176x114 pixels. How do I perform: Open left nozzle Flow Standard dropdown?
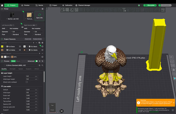16,35
